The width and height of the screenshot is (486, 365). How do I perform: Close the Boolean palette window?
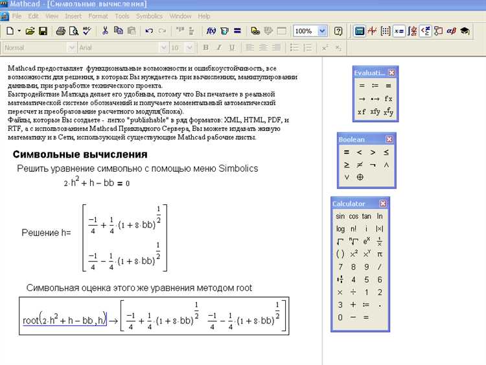coord(389,139)
